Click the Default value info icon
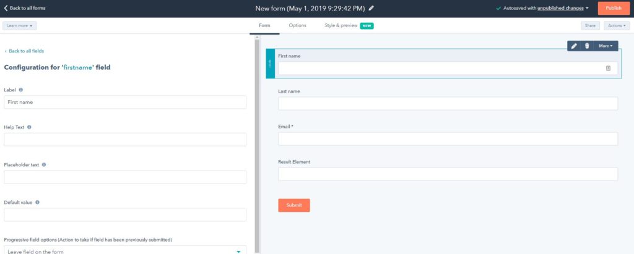Image resolution: width=634 pixels, height=254 pixels. coord(37,202)
